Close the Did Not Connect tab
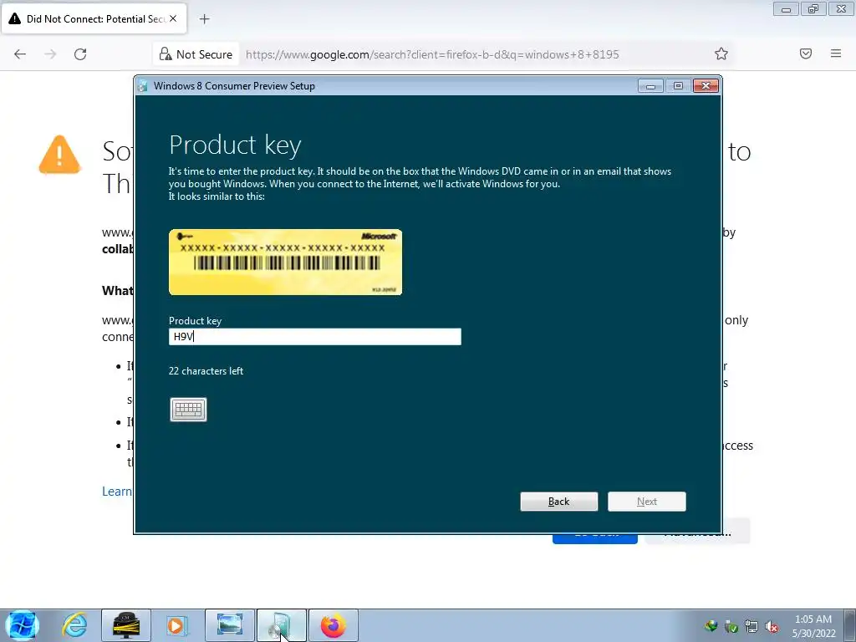The image size is (856, 642). [173, 18]
